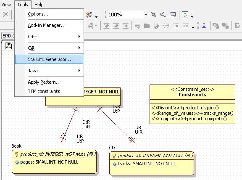Click Book's product_id INTEGER NOT NULL (FK) row

tap(54, 154)
